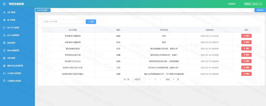Select the 帖子评论管理 tab
Image resolution: width=266 pixels, height=106 pixels.
pos(42,10)
